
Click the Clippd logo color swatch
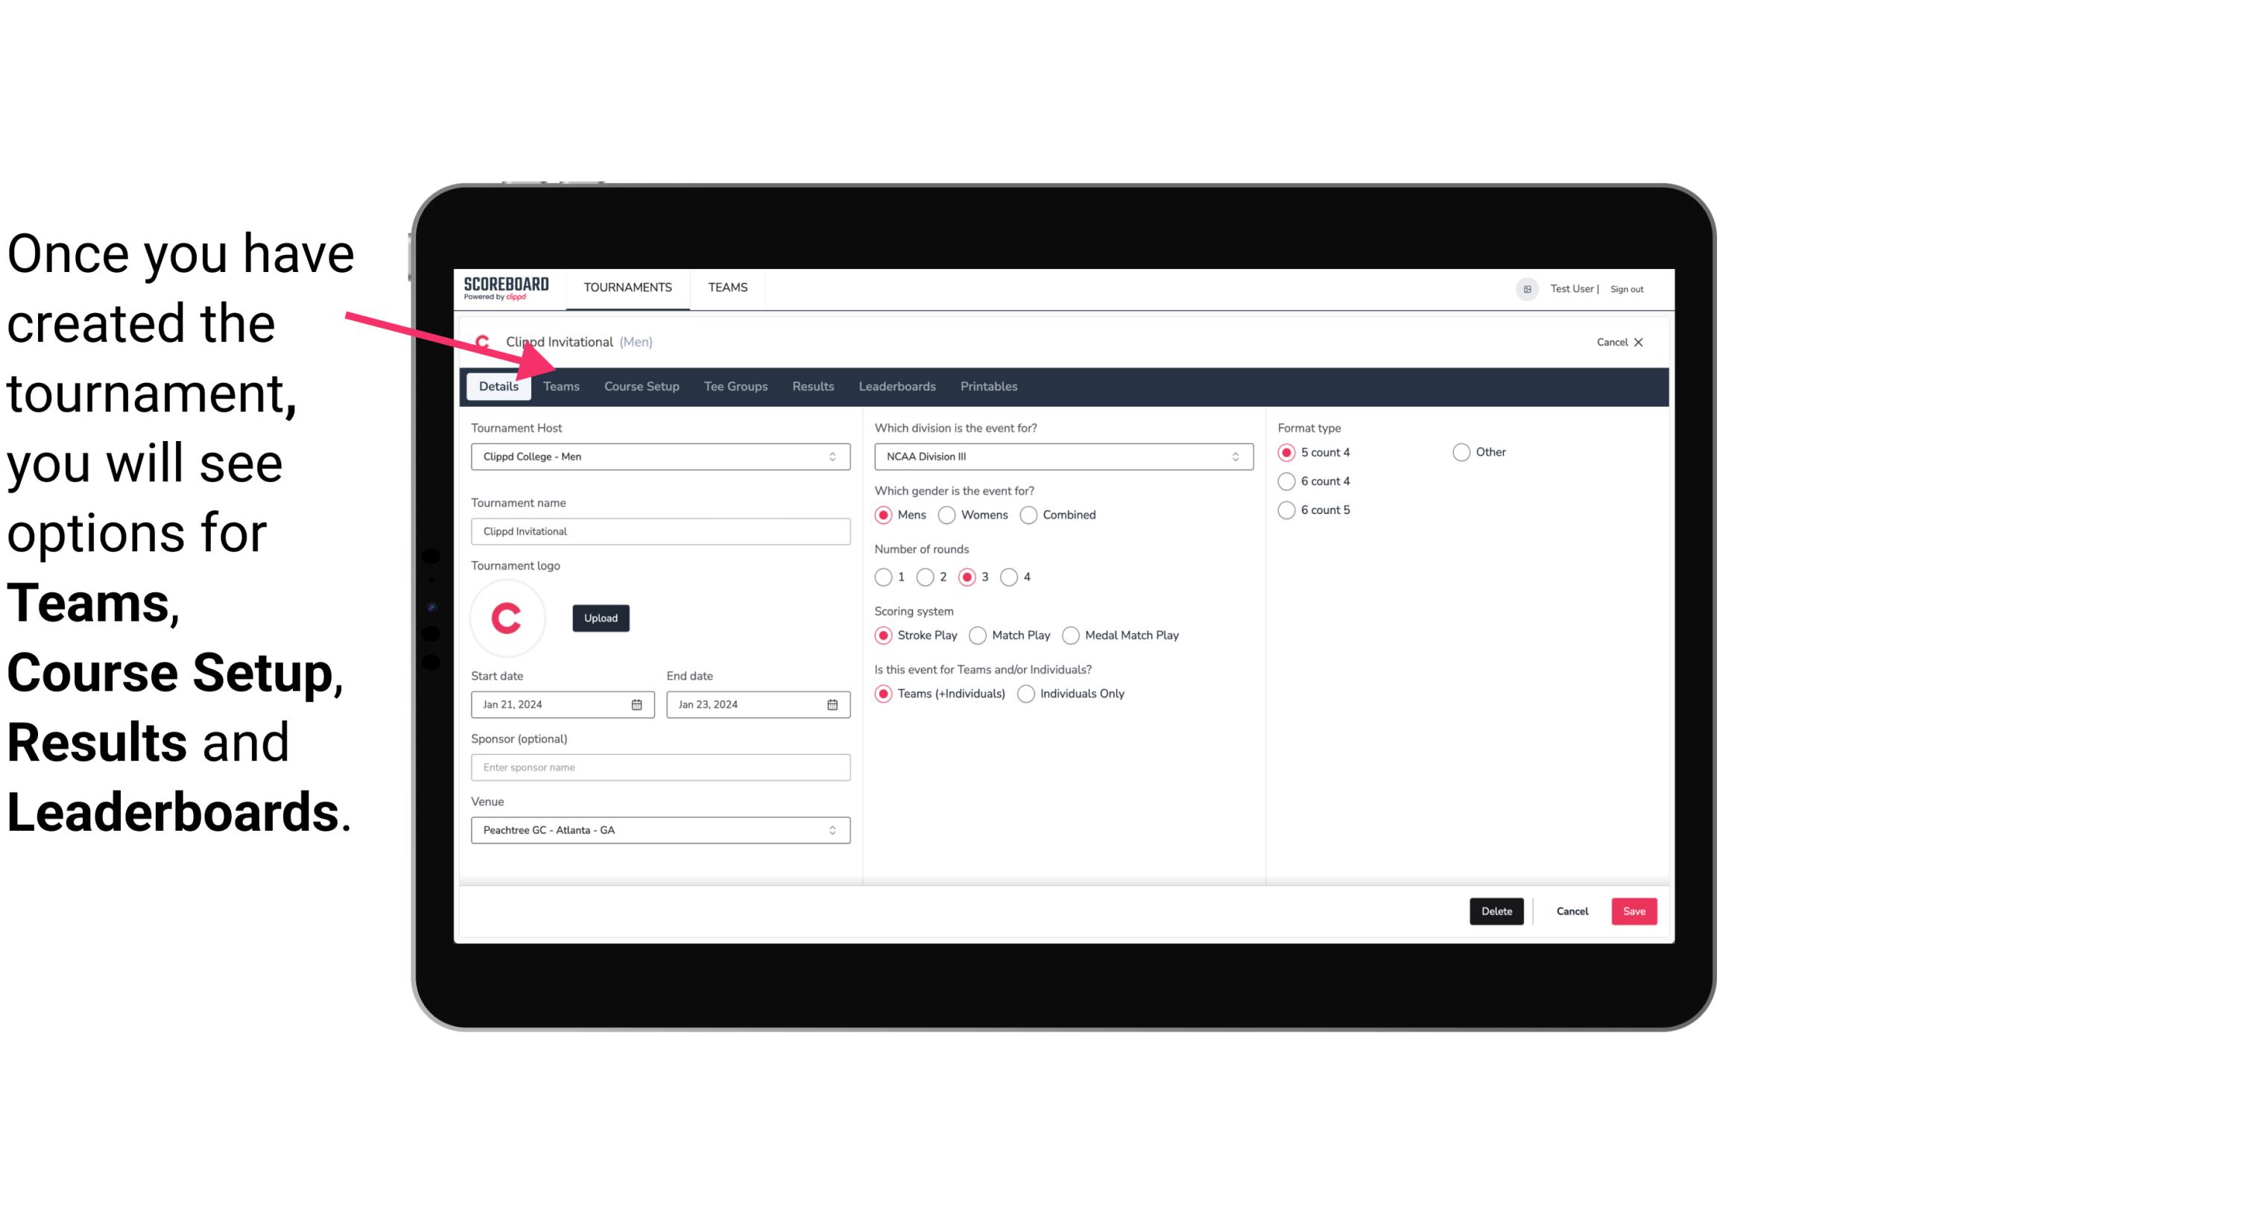pyautogui.click(x=509, y=617)
